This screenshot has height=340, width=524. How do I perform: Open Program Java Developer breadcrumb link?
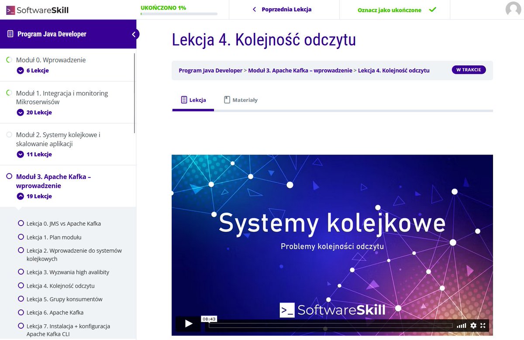coord(210,71)
